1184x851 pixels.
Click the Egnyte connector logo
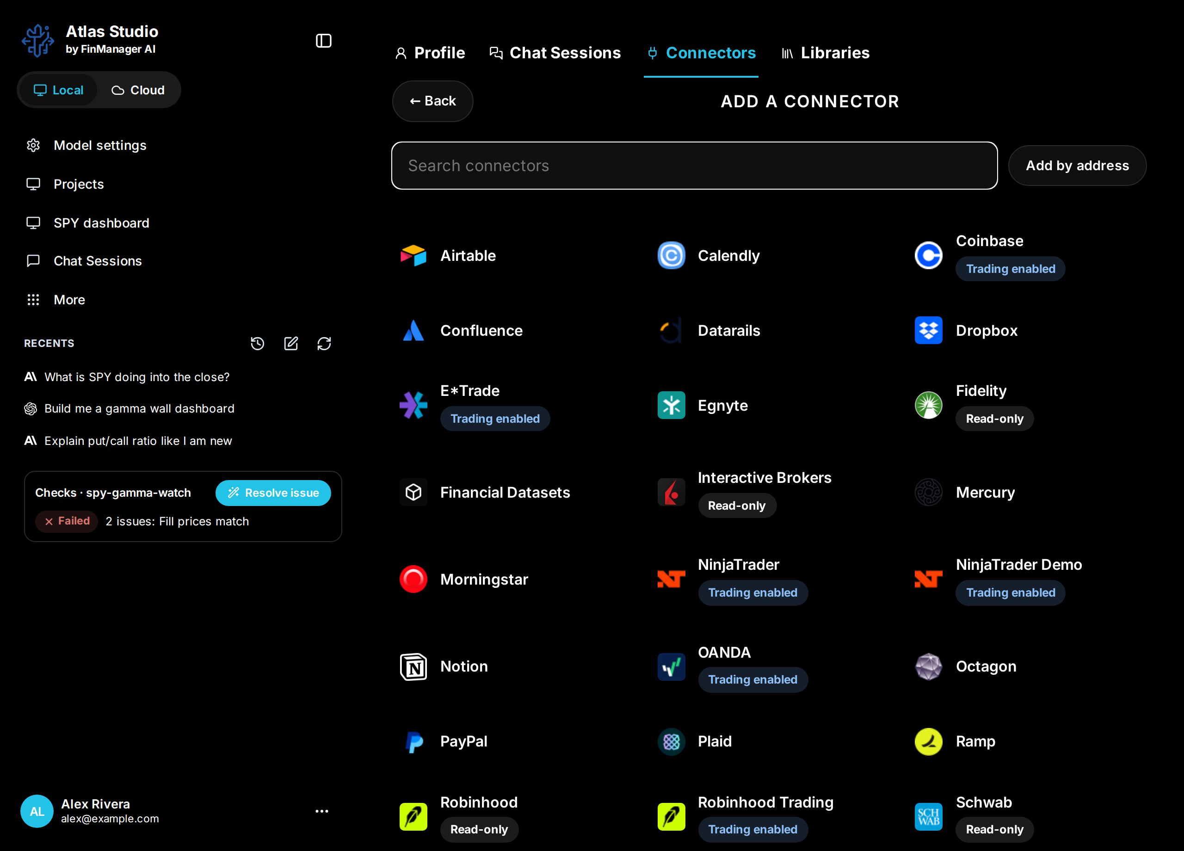point(672,405)
